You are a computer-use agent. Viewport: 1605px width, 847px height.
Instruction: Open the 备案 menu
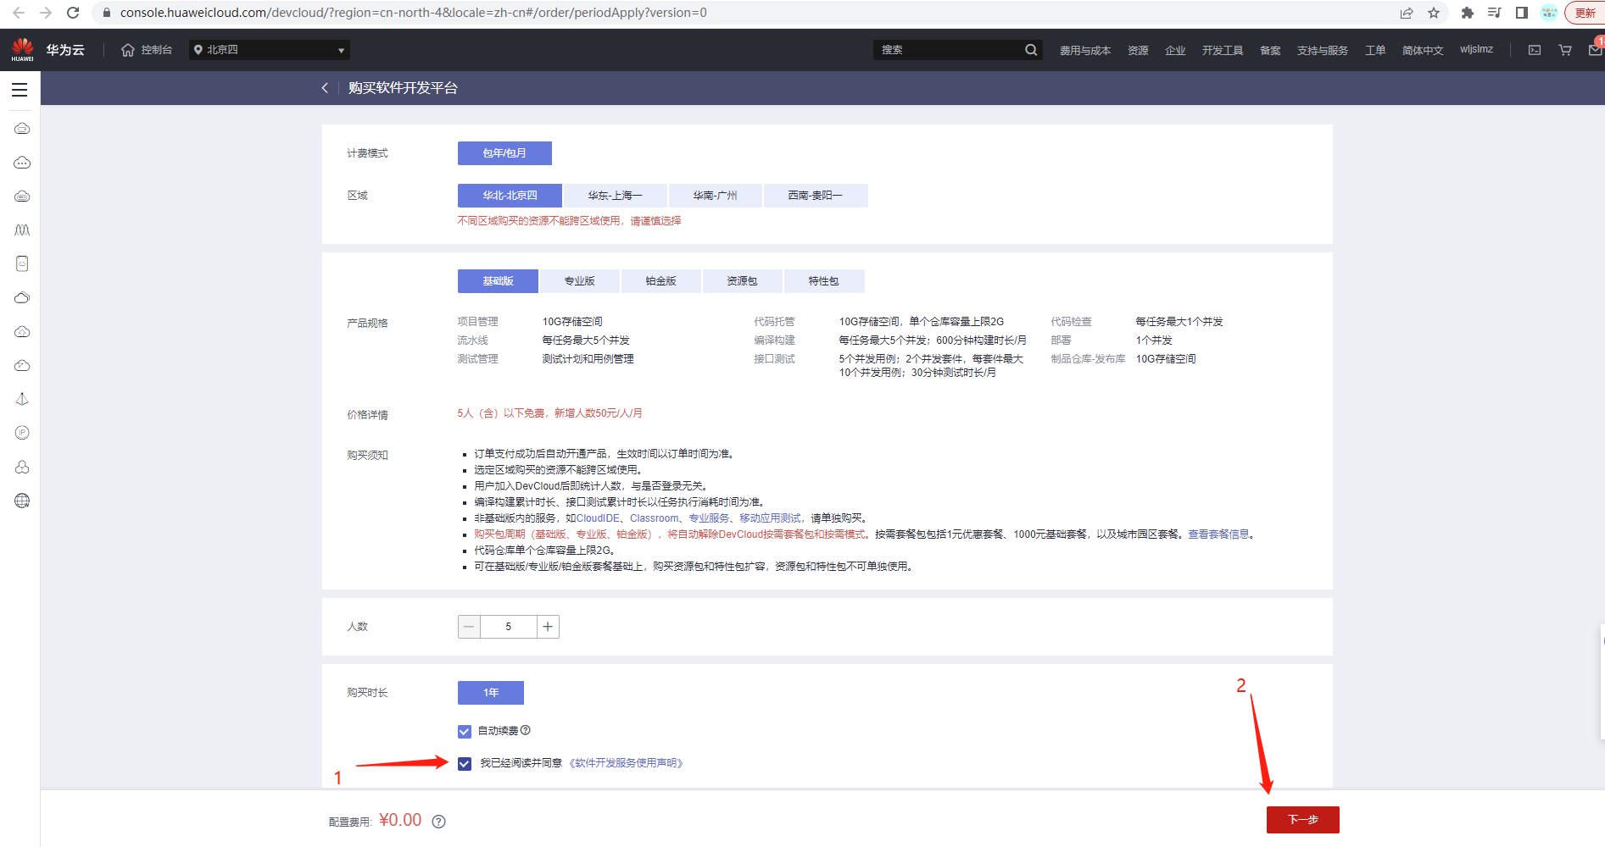(x=1270, y=50)
